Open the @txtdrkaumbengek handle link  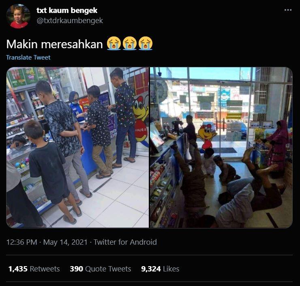(x=70, y=21)
